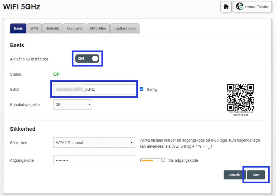Click the Sikkerhed dropdown arrow
Viewport: 276px width, 196px height.
point(132,143)
